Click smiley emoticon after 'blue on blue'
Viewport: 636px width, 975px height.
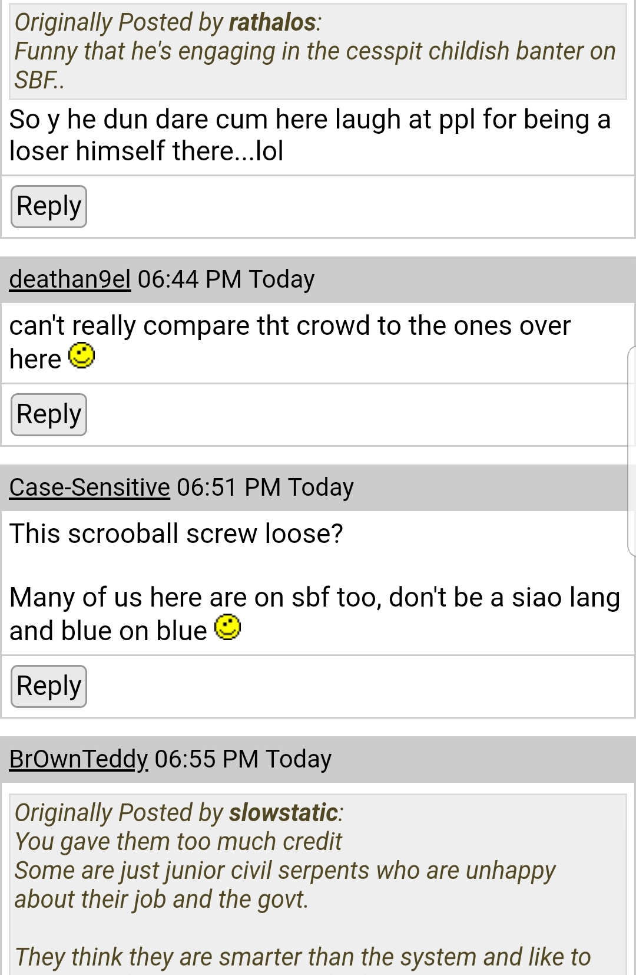pos(227,627)
